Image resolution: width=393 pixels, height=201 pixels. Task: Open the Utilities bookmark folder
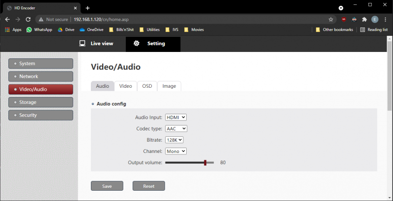tap(150, 29)
